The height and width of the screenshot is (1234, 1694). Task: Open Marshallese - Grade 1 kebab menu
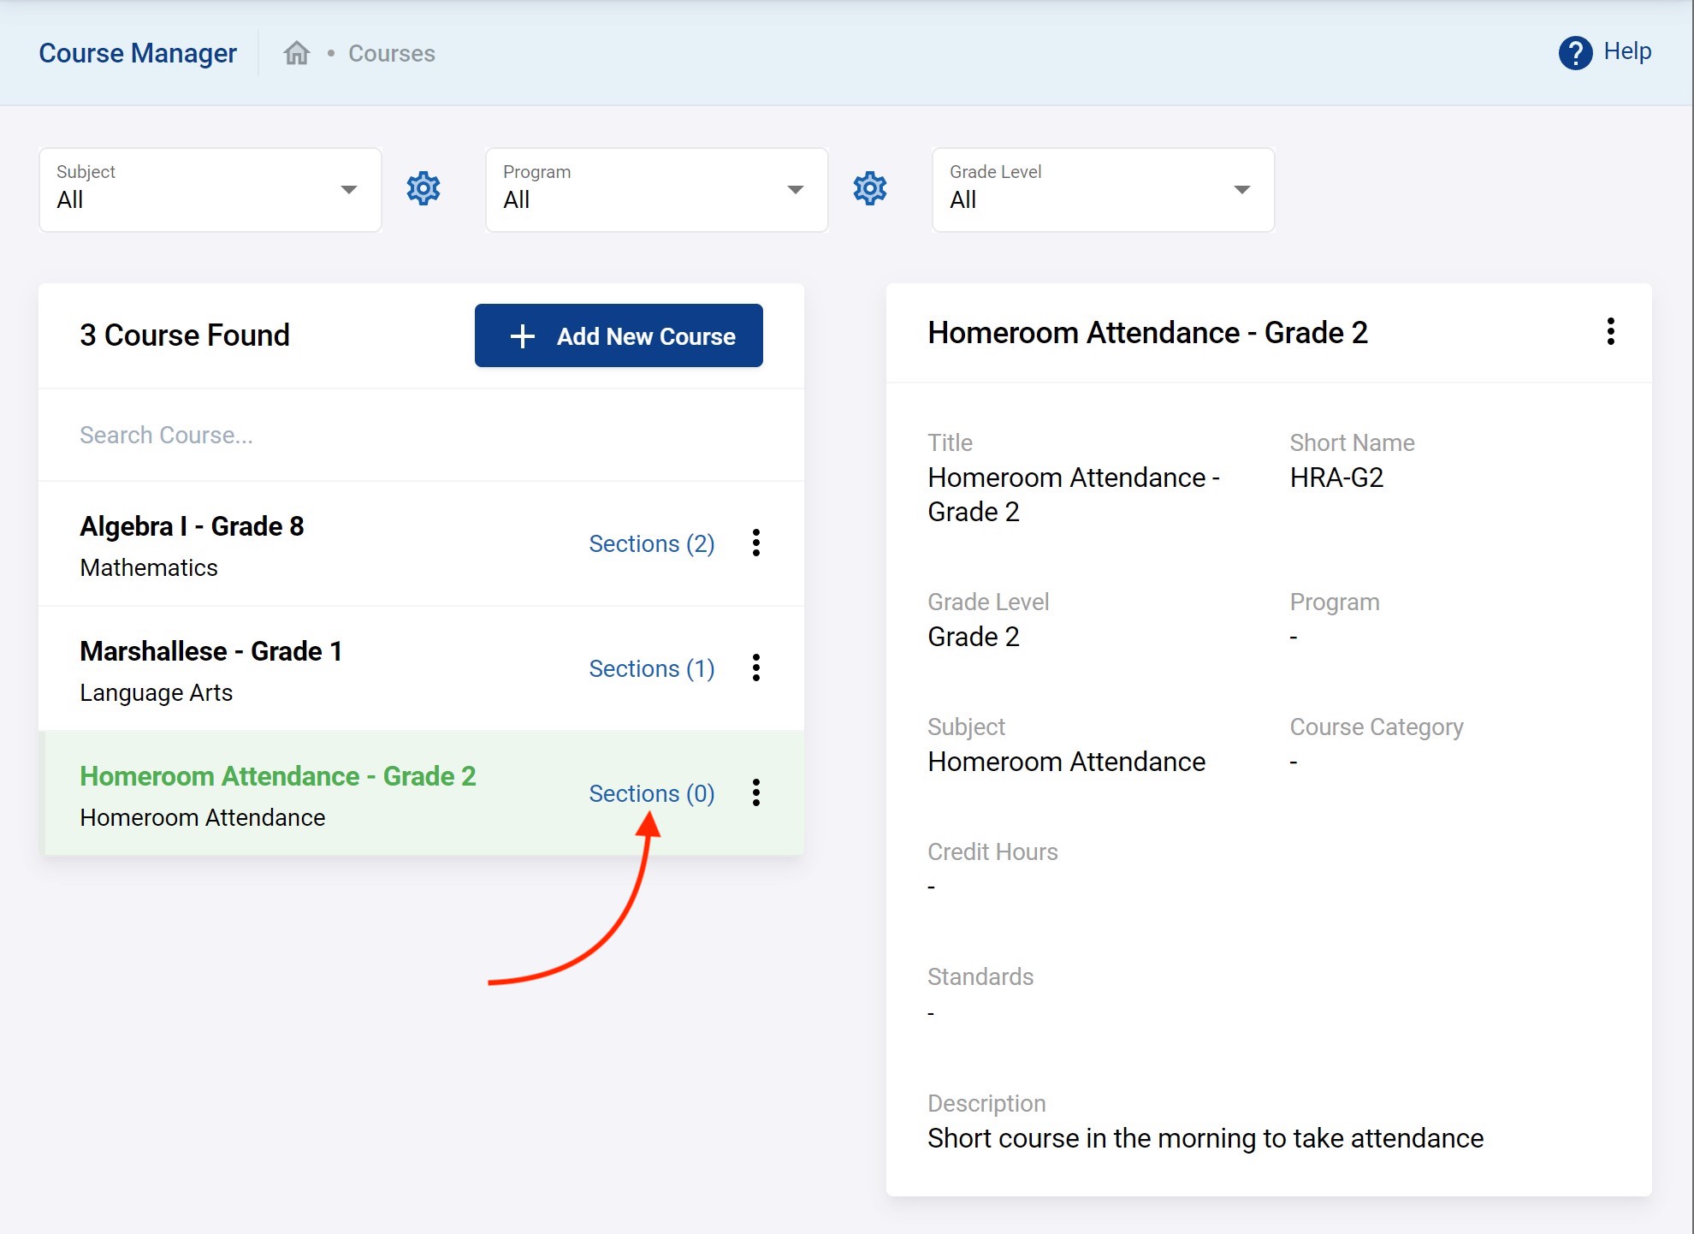(x=755, y=667)
